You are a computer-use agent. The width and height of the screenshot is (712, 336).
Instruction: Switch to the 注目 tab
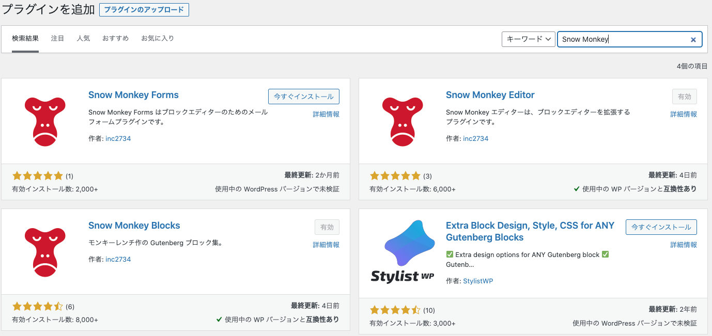(x=57, y=38)
